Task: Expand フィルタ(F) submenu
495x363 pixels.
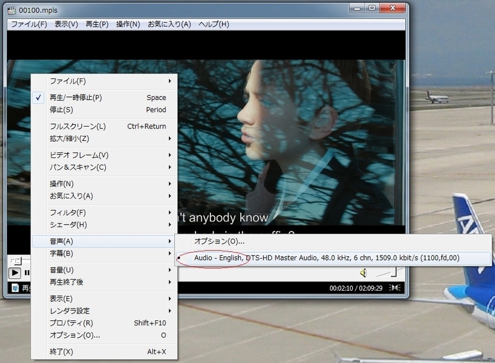Action: [104, 212]
